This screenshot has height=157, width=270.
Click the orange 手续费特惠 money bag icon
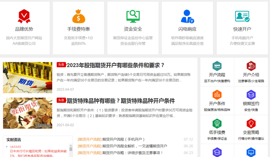pos(78,16)
